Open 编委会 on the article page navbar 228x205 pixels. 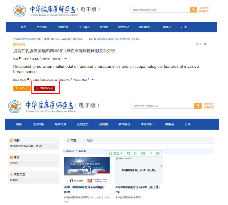coord(167,27)
